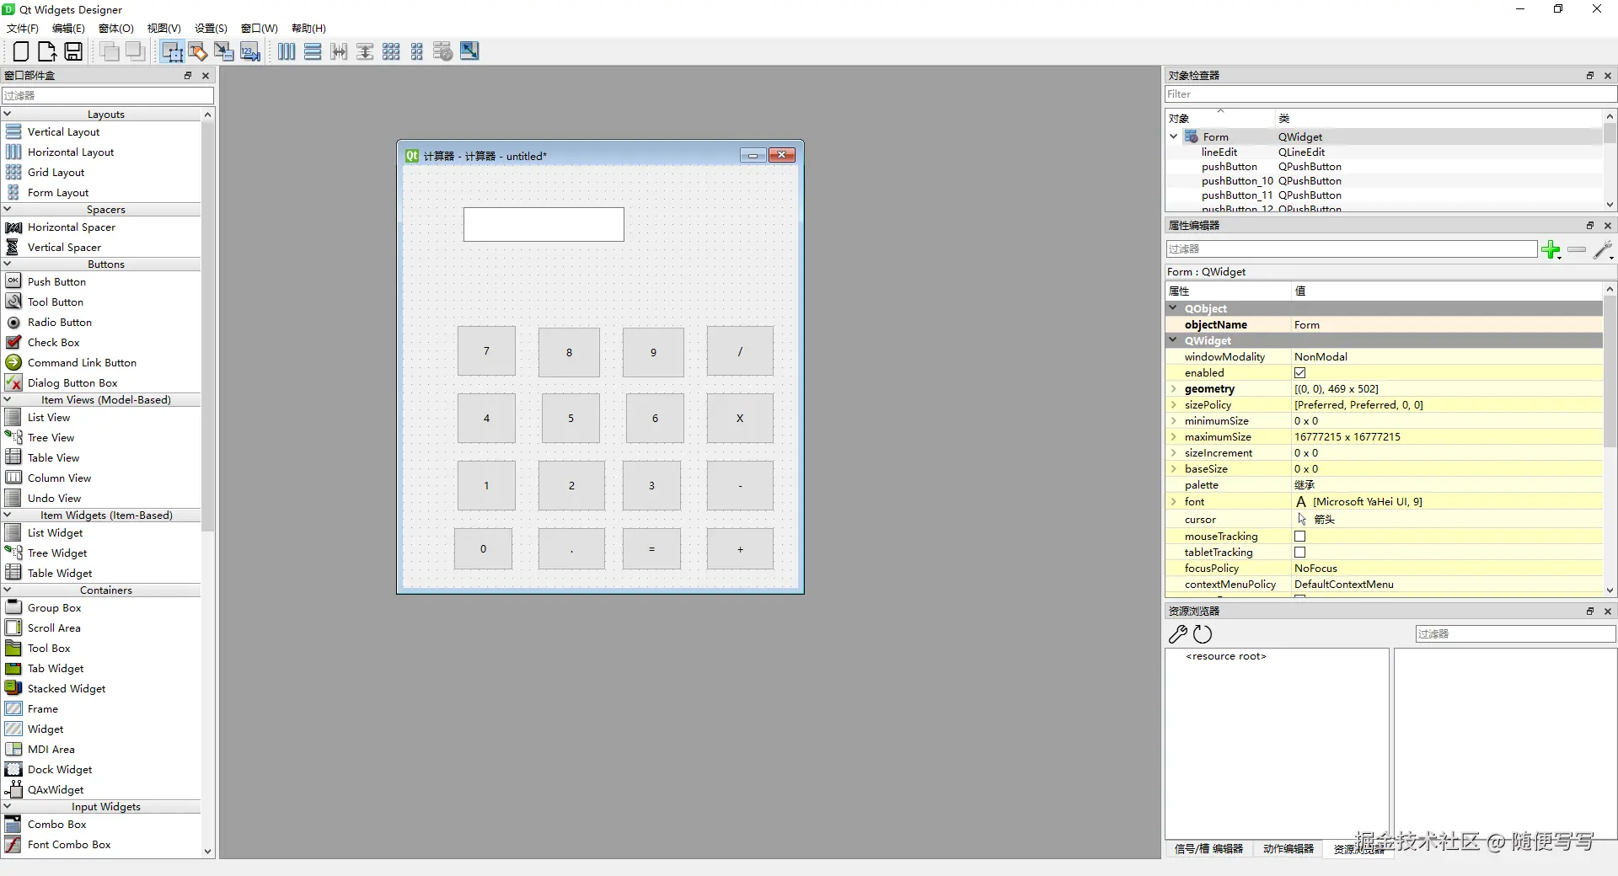Open the 帮助(H) menu
Viewport: 1618px width, 876px height.
308,28
